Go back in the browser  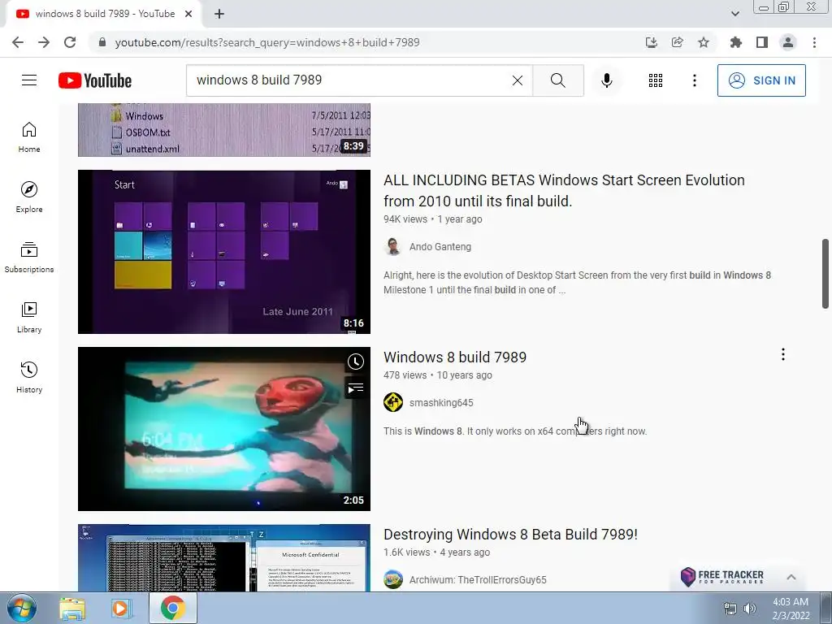coord(18,42)
